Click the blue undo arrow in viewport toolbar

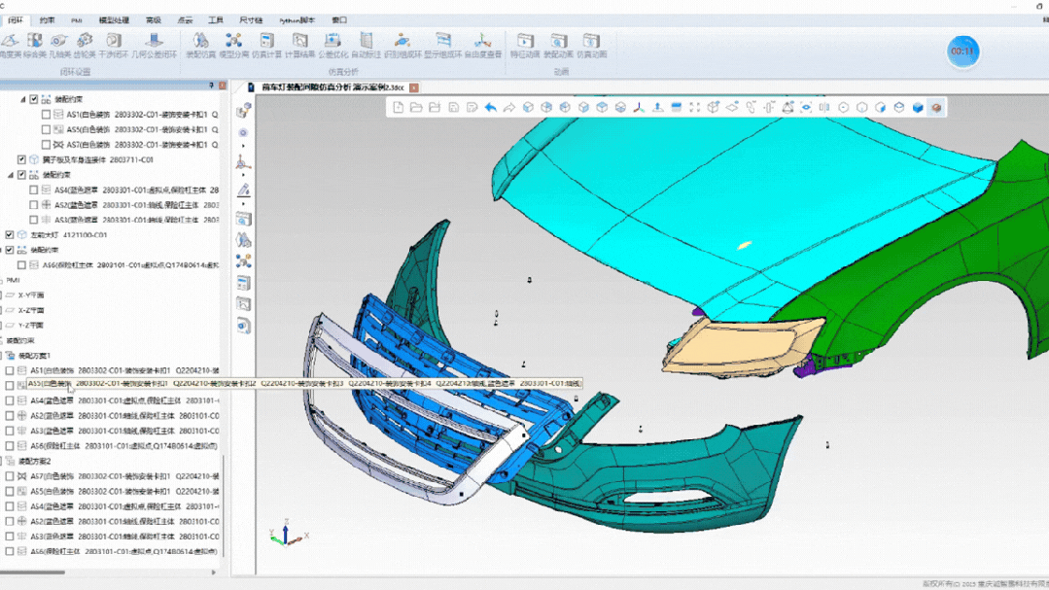490,107
